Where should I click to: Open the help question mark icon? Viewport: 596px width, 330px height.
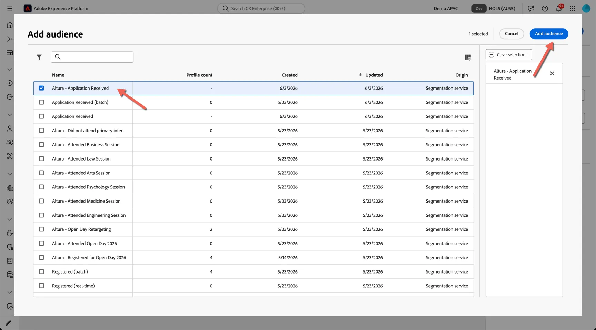pos(545,8)
